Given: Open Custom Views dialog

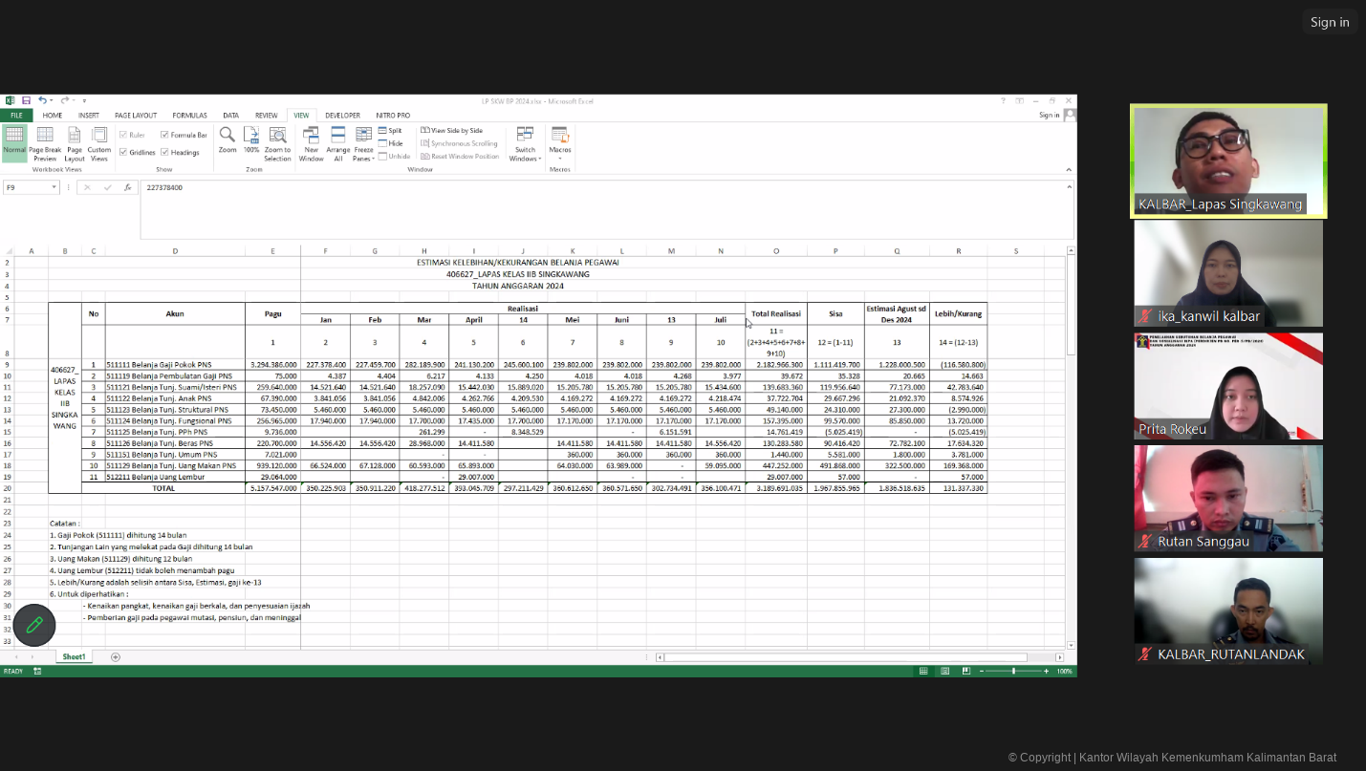Looking at the screenshot, I should pos(99,144).
